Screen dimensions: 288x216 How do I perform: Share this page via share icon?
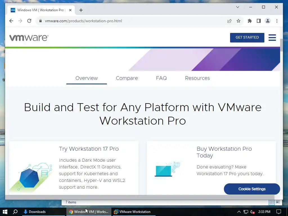229,21
